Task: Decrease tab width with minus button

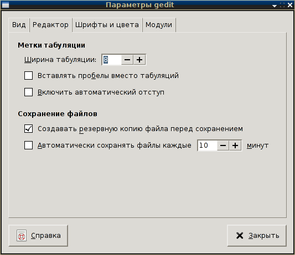Action: pos(127,60)
